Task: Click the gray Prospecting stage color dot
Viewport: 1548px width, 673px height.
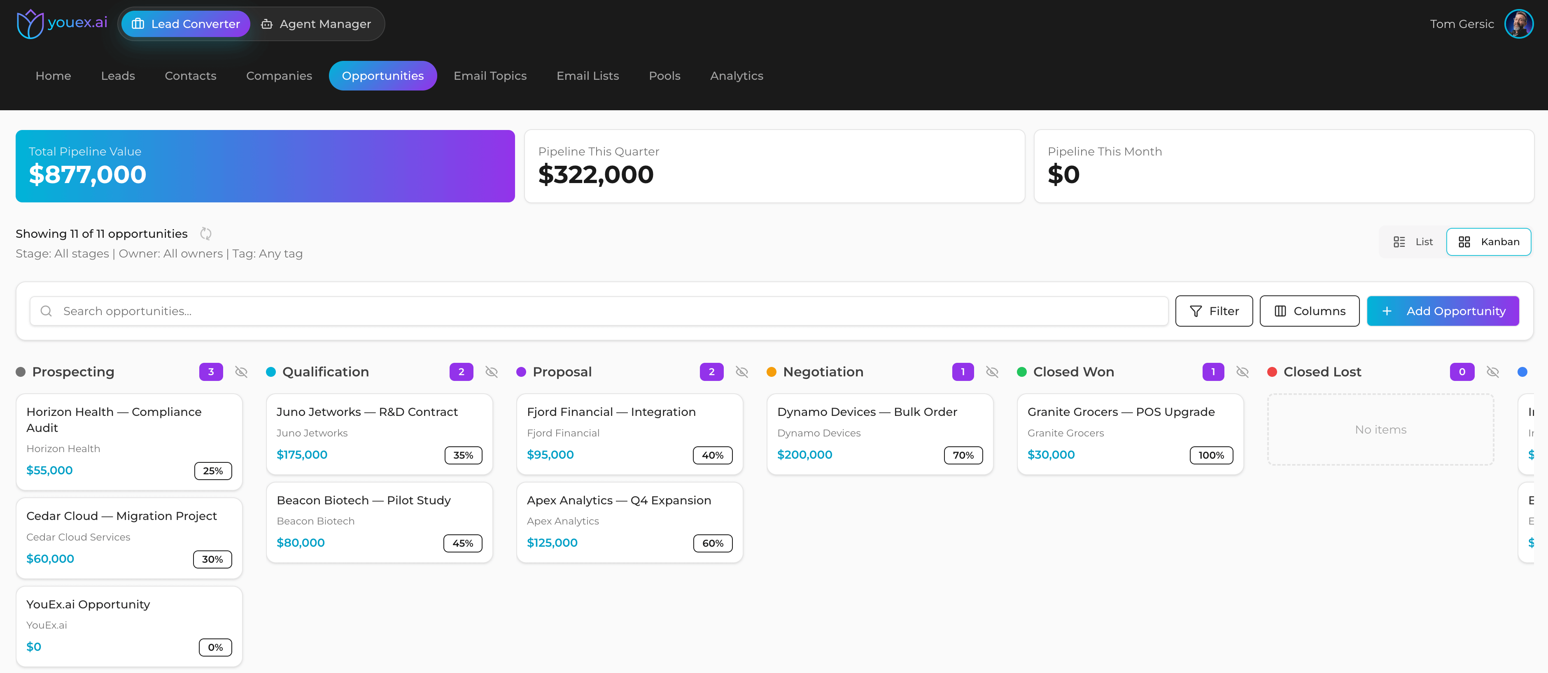Action: coord(21,372)
